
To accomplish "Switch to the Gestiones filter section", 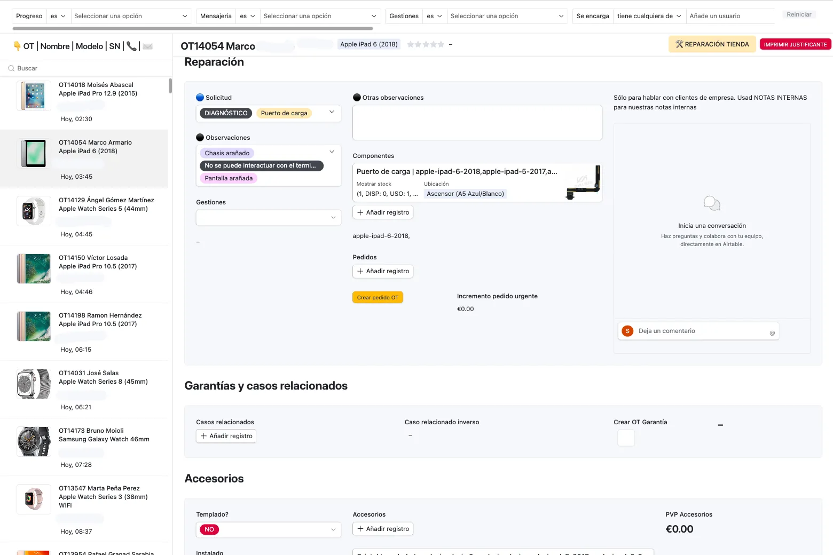I will (x=403, y=15).
